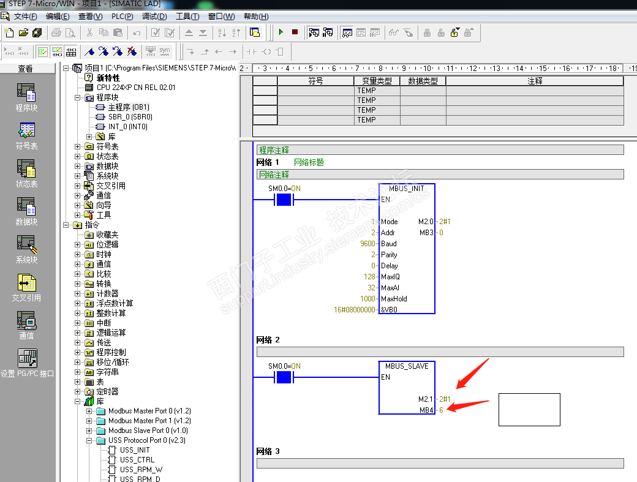The image size is (637, 482).
Task: Open the PLC(P) menu
Action: (x=123, y=17)
